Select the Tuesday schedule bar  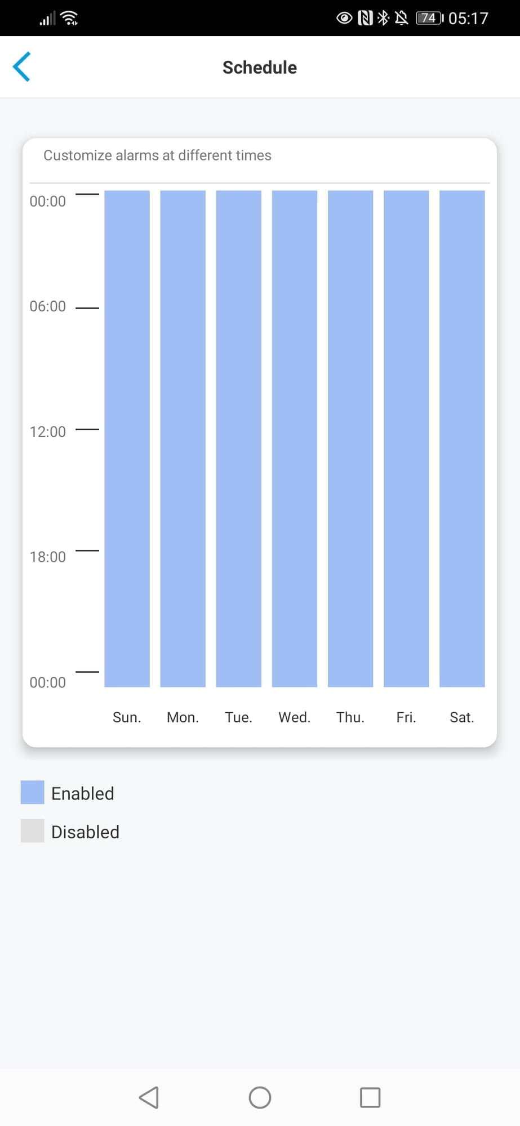[239, 439]
